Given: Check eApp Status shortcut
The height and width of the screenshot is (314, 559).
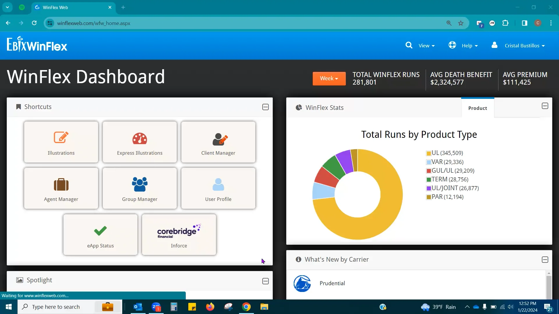Looking at the screenshot, I should (100, 235).
